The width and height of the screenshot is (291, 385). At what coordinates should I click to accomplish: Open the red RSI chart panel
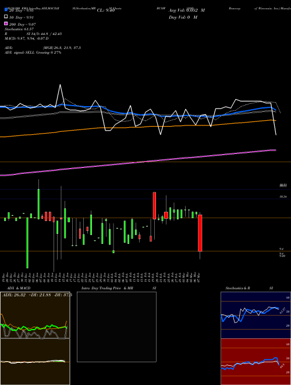pyautogui.click(x=255, y=362)
